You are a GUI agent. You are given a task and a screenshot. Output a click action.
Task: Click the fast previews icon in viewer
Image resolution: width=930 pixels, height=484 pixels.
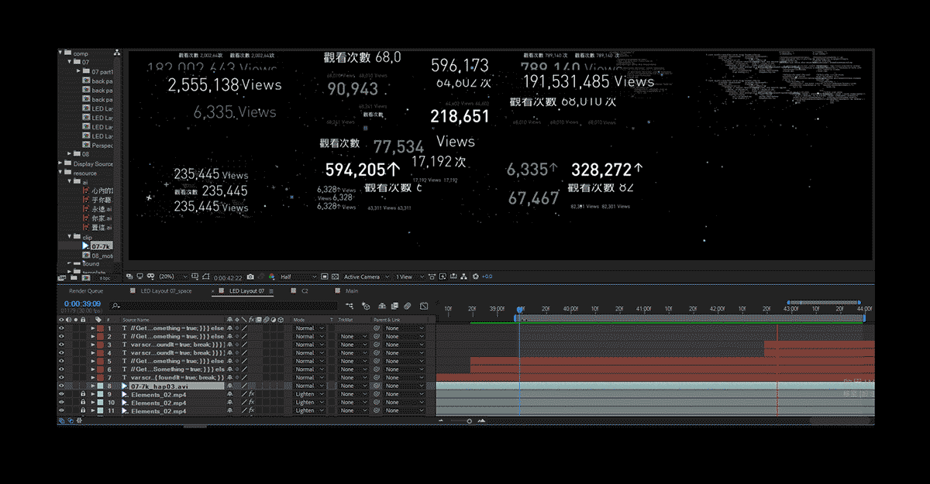(443, 276)
